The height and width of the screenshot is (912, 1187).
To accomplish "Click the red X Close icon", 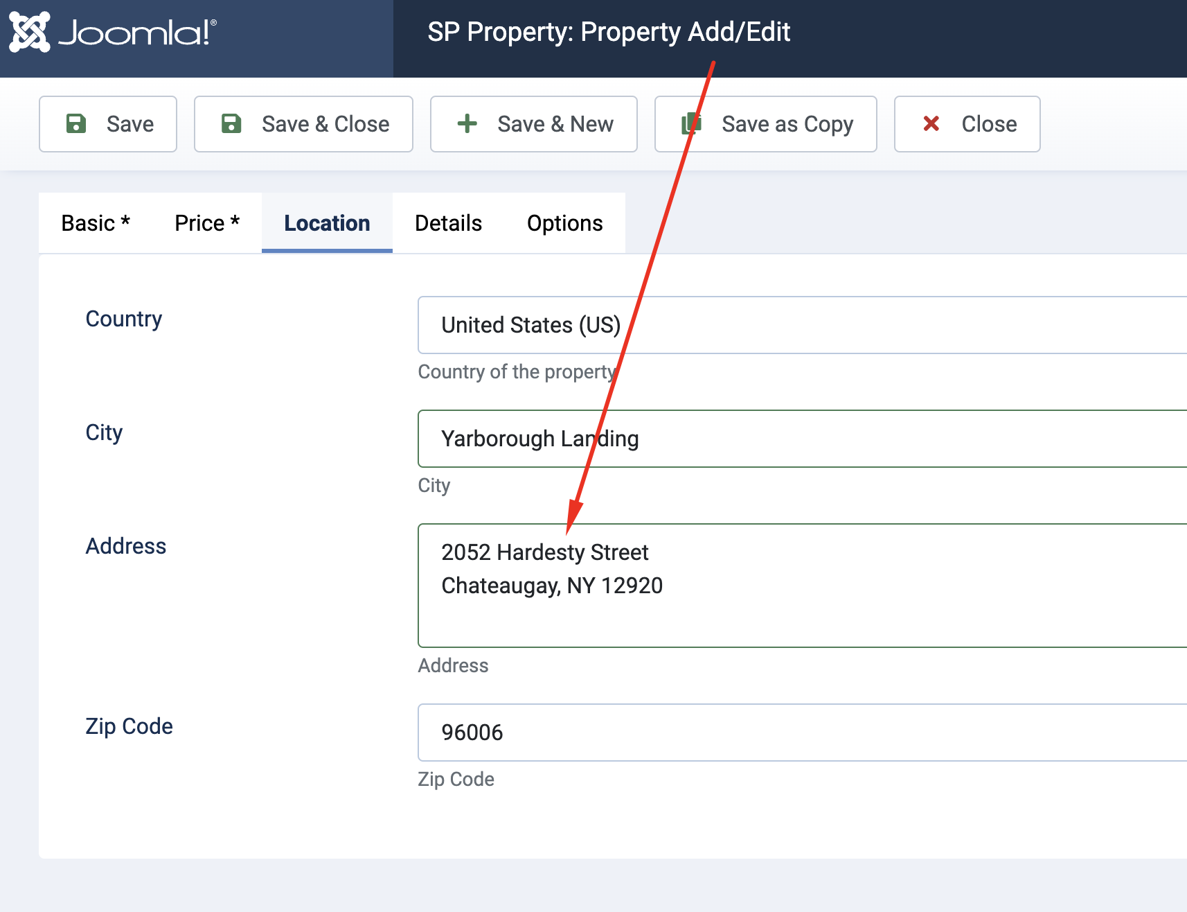I will [931, 124].
